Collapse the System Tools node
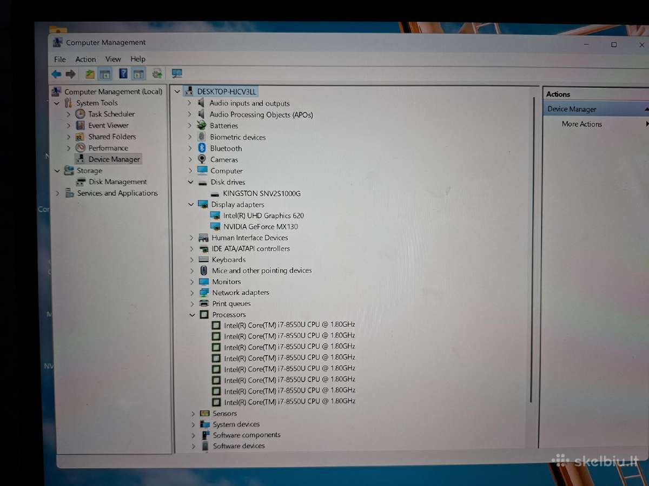649x486 pixels. pos(57,103)
